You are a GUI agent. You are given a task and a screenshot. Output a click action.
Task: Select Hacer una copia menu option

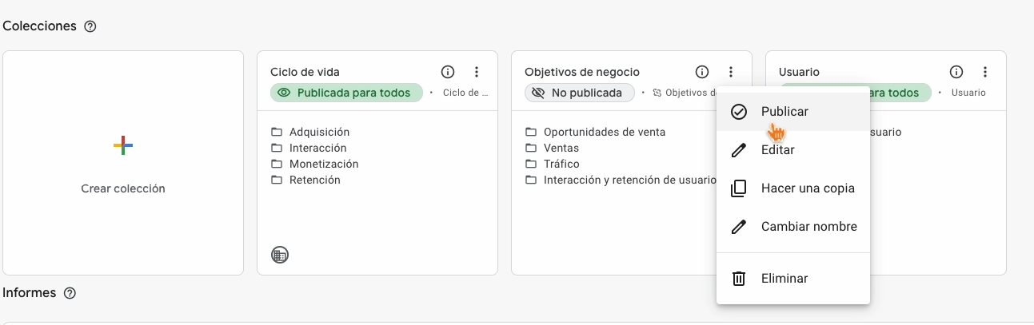point(808,188)
